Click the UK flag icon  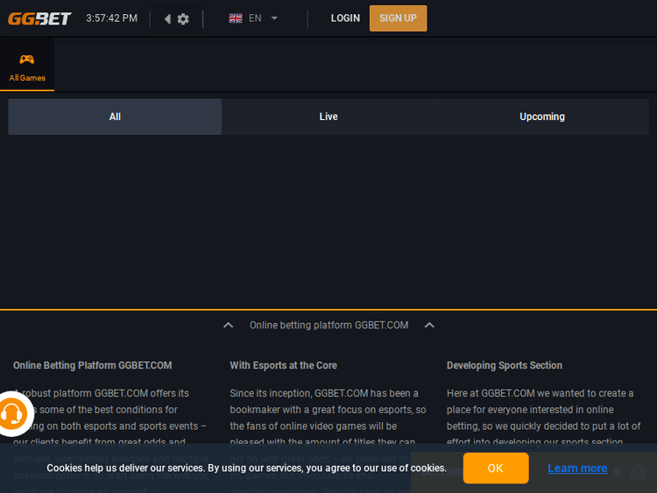point(236,18)
